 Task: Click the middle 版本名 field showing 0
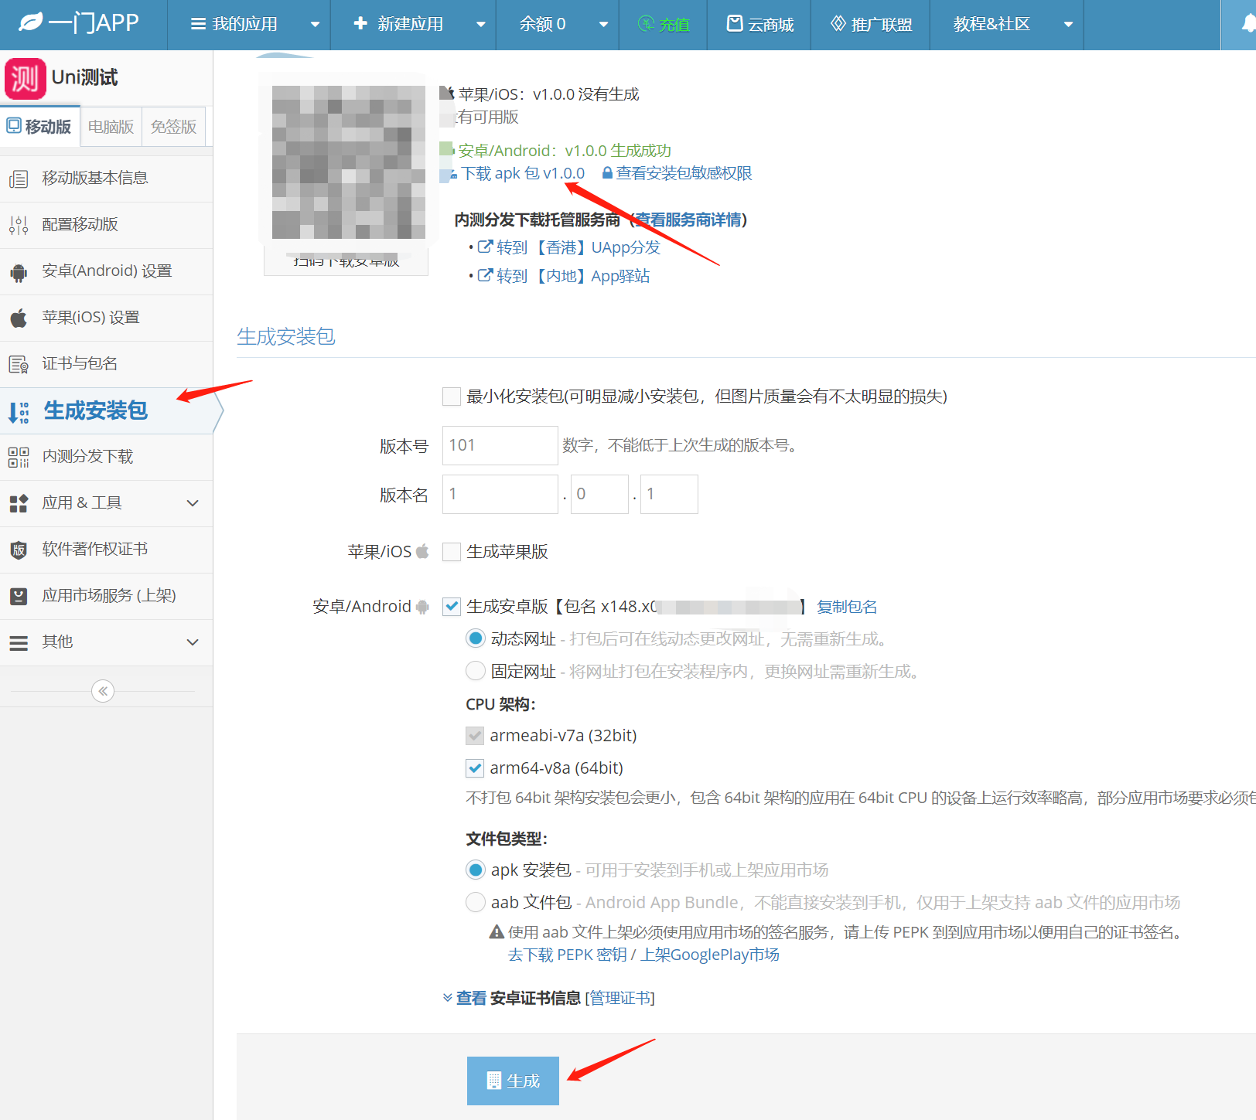click(599, 494)
